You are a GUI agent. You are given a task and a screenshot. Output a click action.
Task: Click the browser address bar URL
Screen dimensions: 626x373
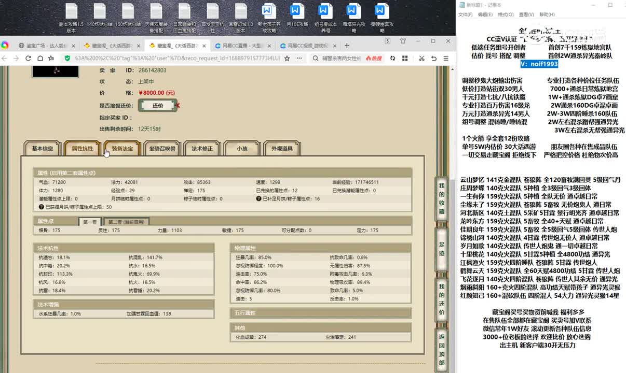(176, 59)
